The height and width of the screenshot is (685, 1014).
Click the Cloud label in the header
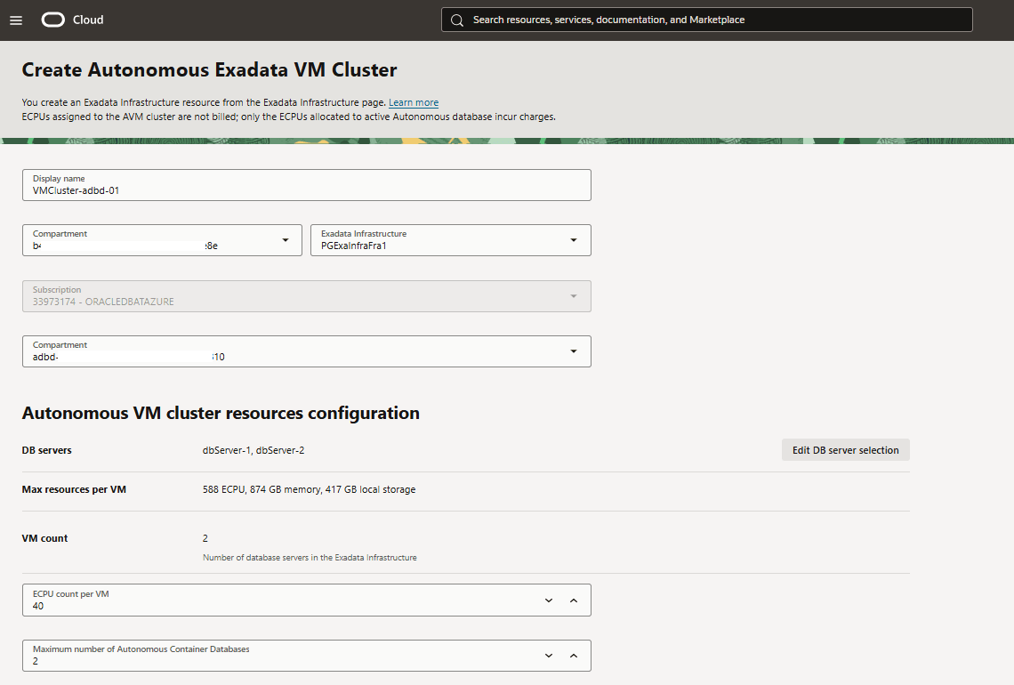(90, 19)
